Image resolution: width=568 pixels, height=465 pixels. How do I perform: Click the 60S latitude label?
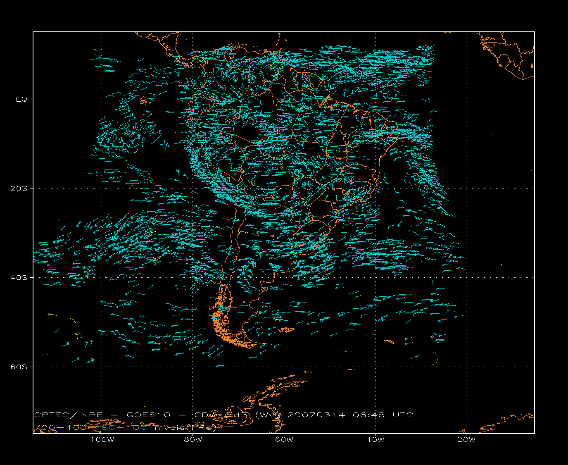coord(19,367)
